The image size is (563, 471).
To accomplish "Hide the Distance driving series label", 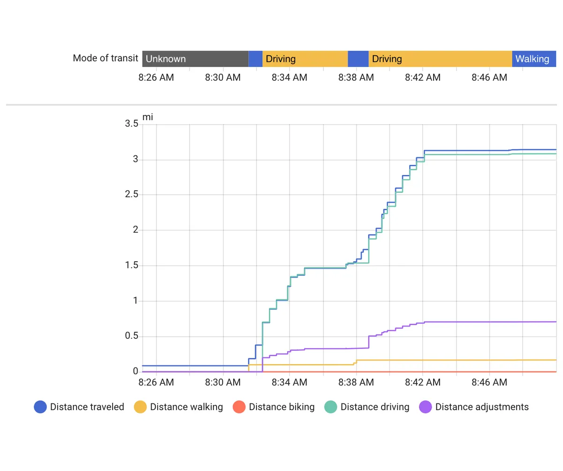I will point(375,407).
